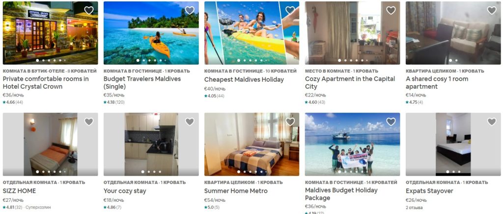Viewport: 503px width, 214px height.
Task: Select first photo dot on Hotel Crystal Crown image
Action: tap(37, 60)
